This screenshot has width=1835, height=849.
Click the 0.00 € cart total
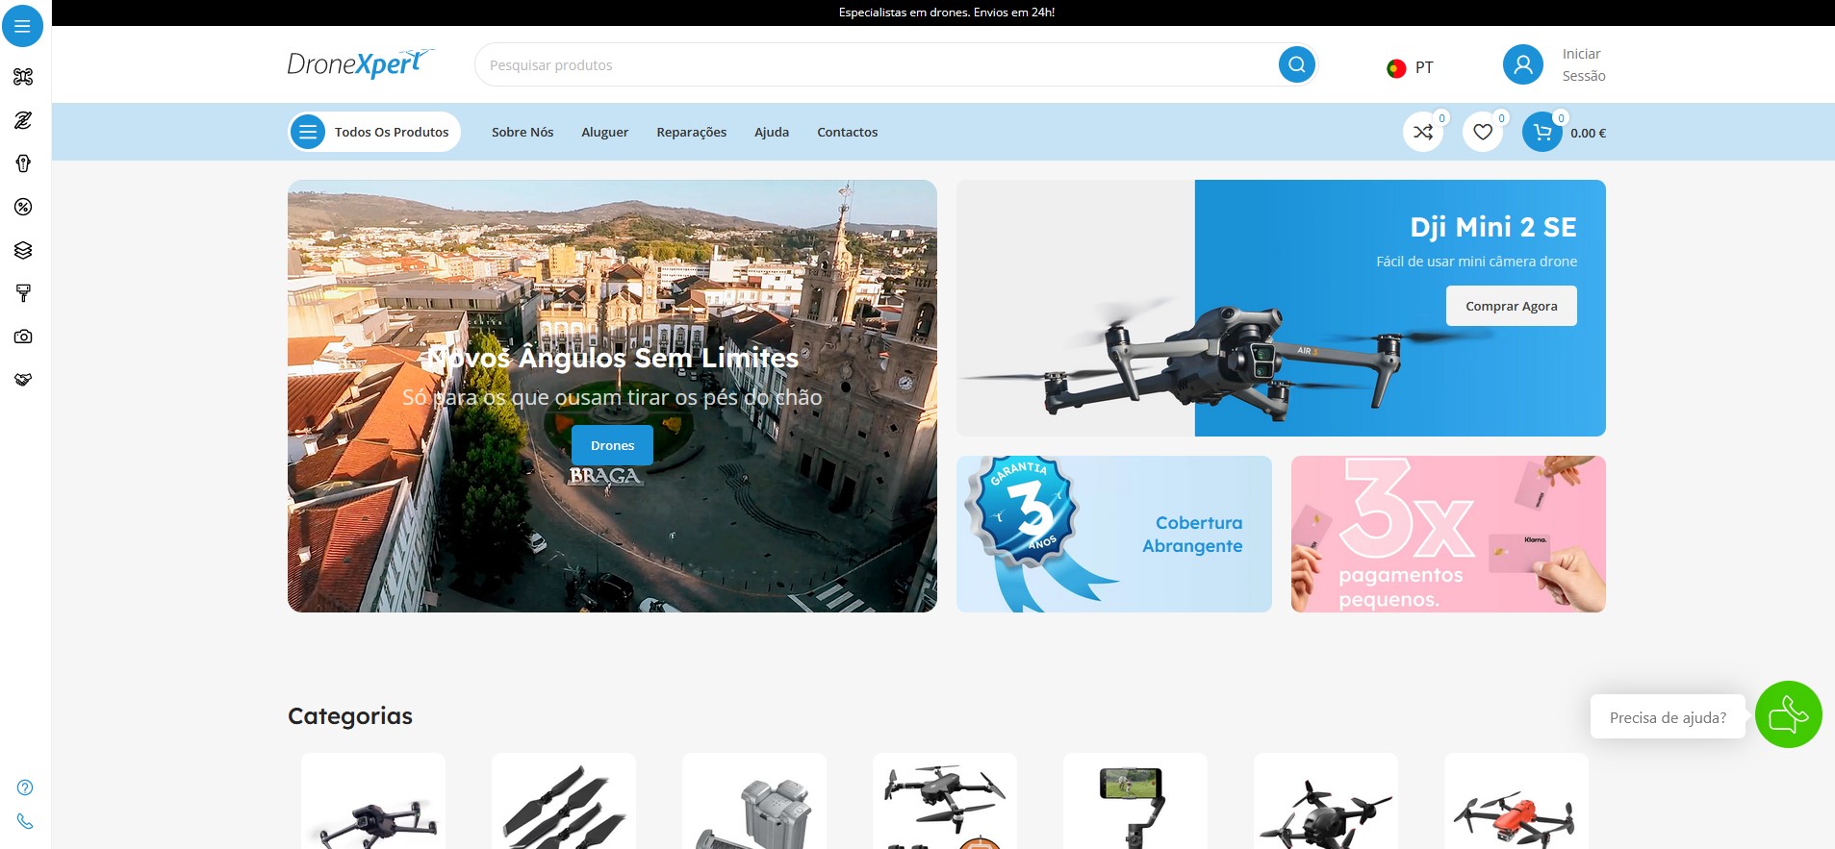[1588, 133]
